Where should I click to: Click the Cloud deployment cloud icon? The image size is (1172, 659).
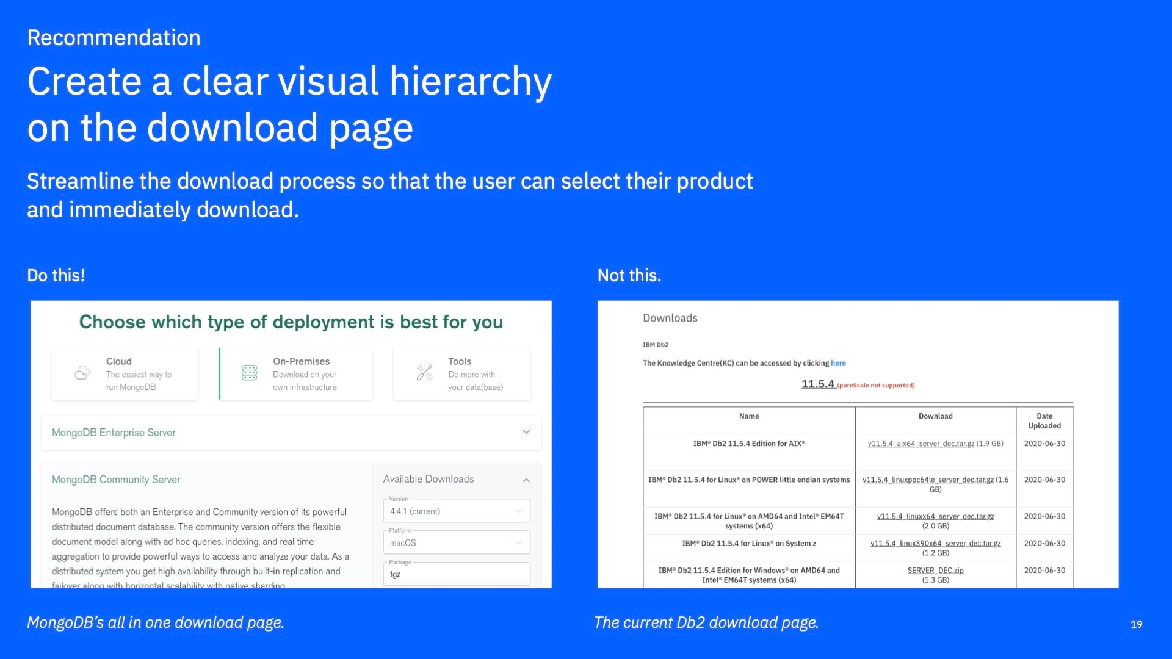[82, 373]
